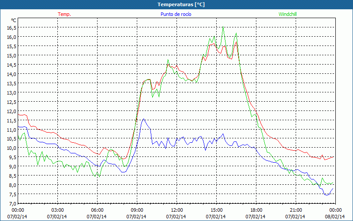Viewport: 353px width, 221px height.
Task: Click the '16,5' y-axis value
Action: point(12,27)
